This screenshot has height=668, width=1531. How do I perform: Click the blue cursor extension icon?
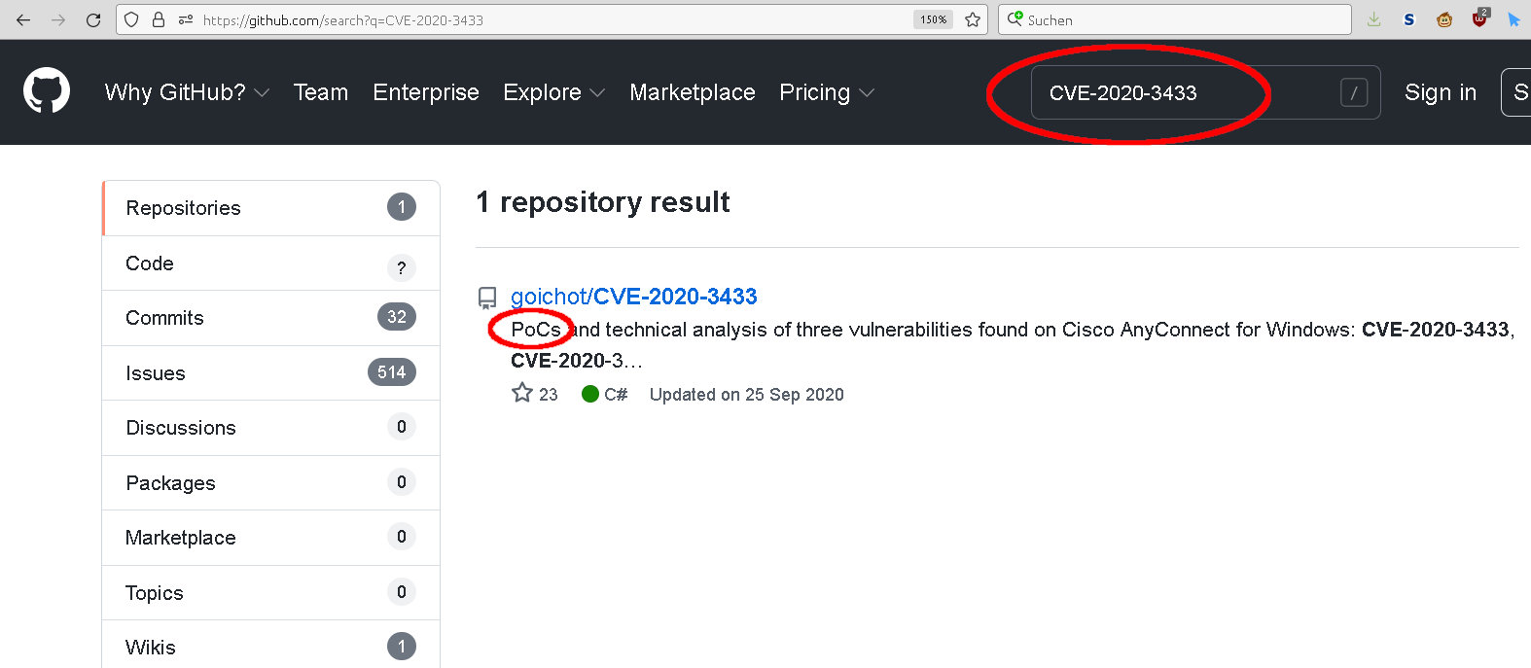click(x=1513, y=19)
